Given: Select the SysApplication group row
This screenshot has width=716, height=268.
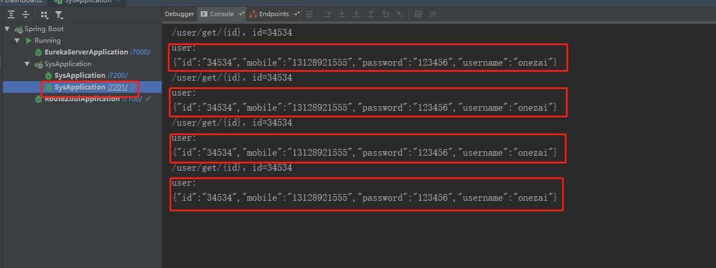Looking at the screenshot, I should click(67, 64).
